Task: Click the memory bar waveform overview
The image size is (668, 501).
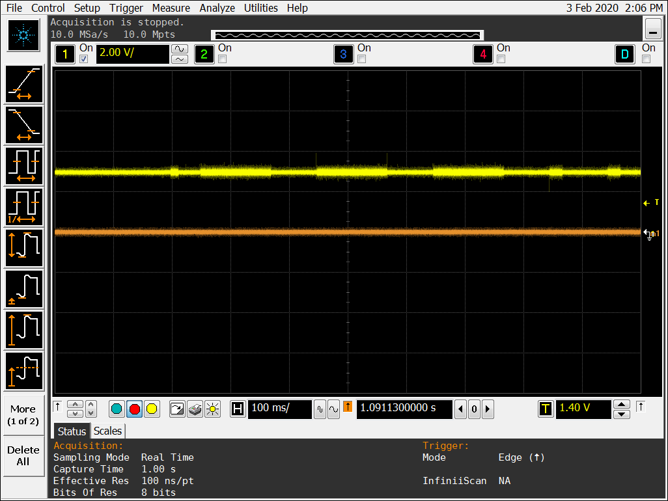Action: click(347, 35)
